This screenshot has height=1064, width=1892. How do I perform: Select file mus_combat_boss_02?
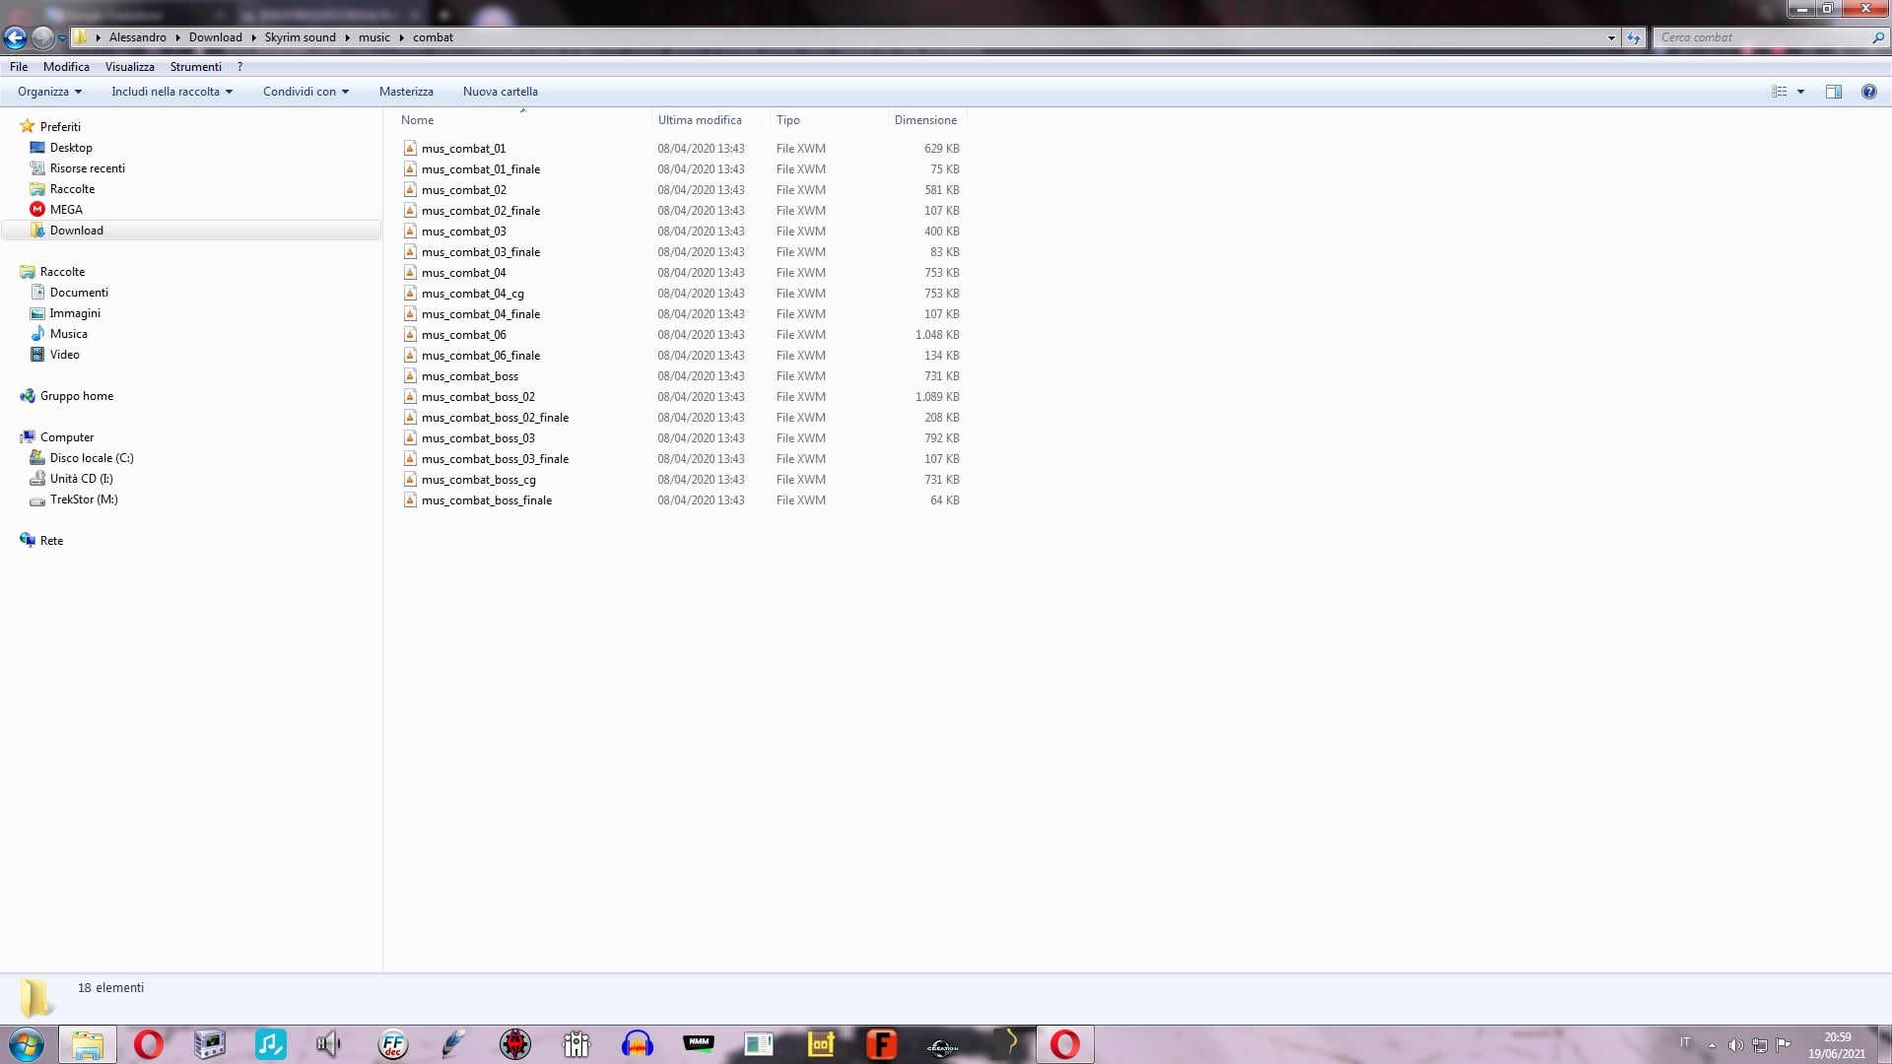pyautogui.click(x=478, y=397)
